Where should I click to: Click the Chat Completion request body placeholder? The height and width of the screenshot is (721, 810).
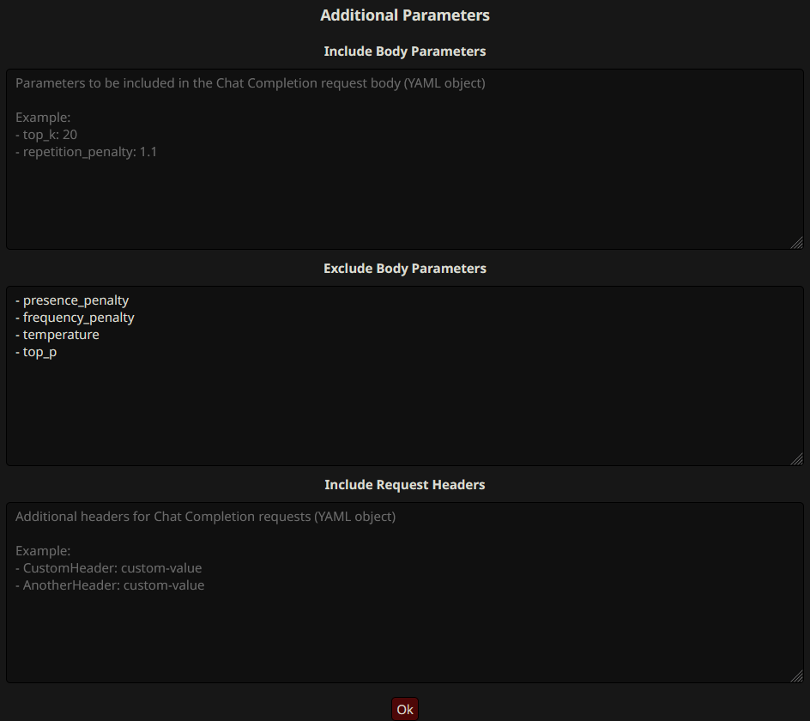[x=251, y=83]
